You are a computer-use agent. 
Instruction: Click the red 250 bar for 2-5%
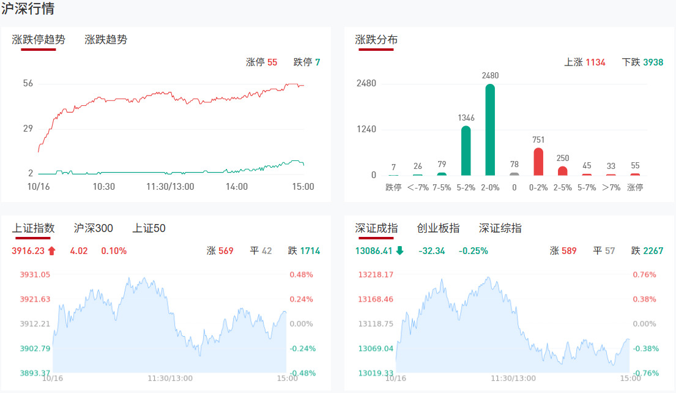(x=563, y=171)
